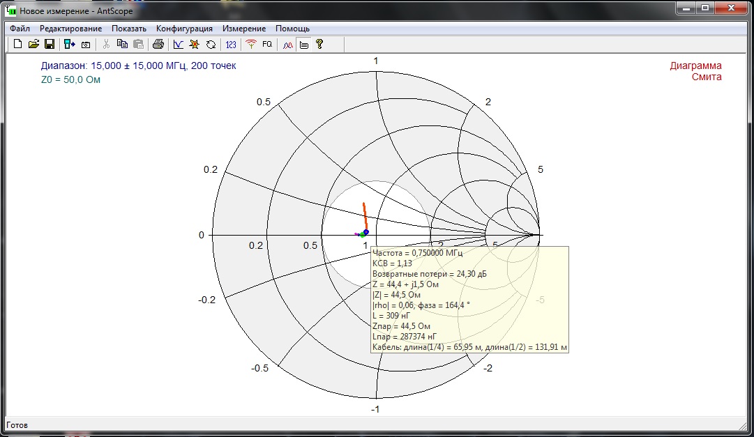This screenshot has height=437, width=754.
Task: Click the FQ frequency settings icon
Action: pyautogui.click(x=267, y=45)
